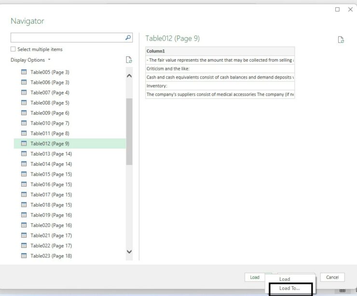Screen dimensions: 357x296
Task: Click the preview refresh icon at top right
Action: [x=341, y=40]
